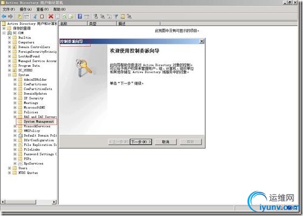Screen dimensions: 303x216
Task: Click tree pane horizontal scrollbar left arrow
Action: (x=3, y=202)
